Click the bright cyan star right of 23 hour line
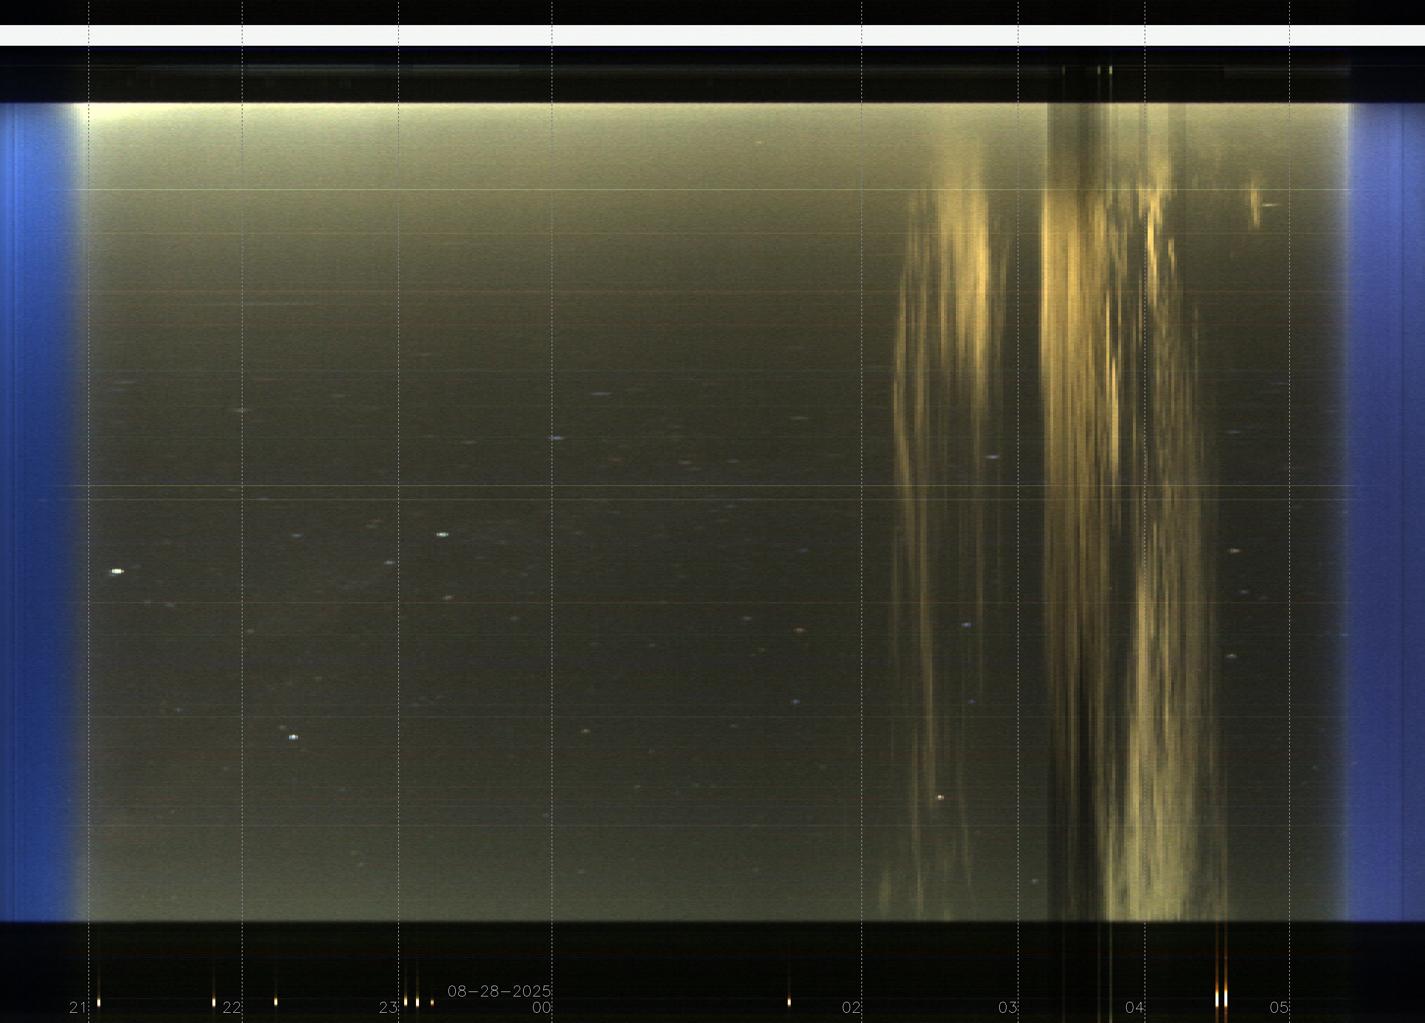1425x1023 pixels. (443, 535)
